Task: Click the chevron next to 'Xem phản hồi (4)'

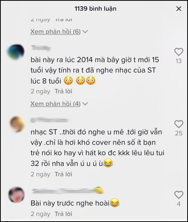Action: tap(85, 104)
